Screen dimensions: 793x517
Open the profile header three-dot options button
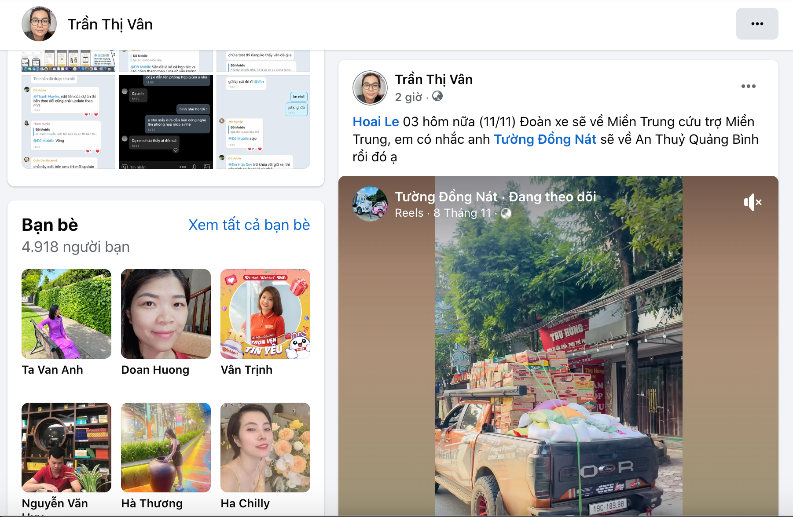click(x=757, y=24)
